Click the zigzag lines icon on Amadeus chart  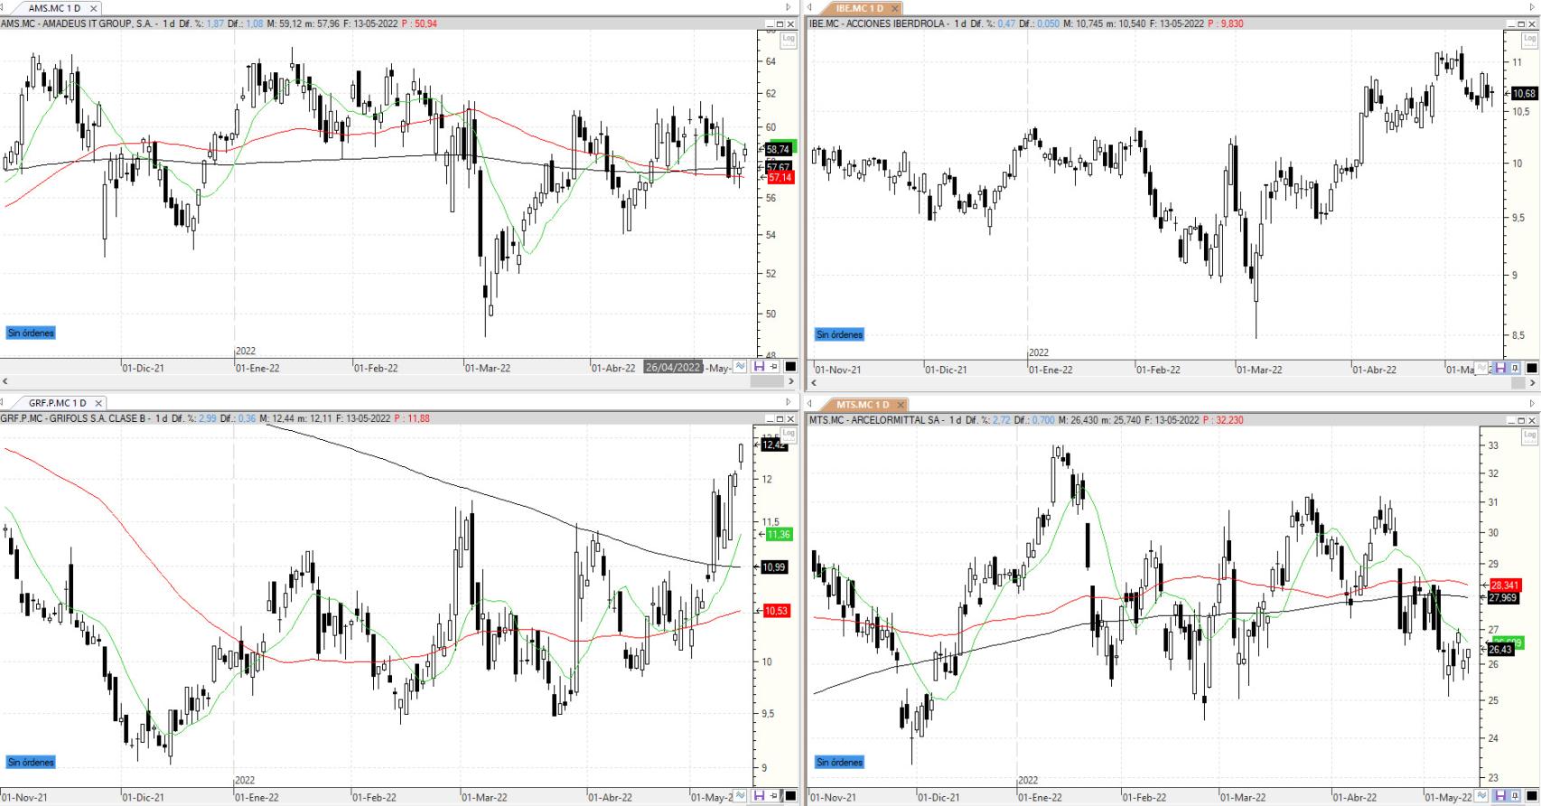pos(740,366)
